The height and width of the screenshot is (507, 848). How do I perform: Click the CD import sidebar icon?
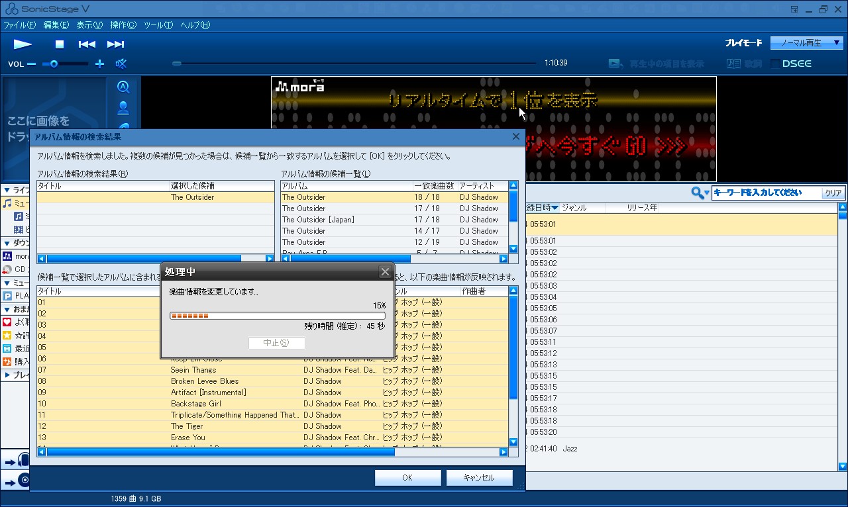7,269
